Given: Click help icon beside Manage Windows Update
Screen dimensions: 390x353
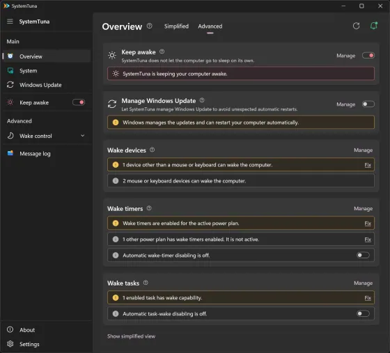Looking at the screenshot, I should pyautogui.click(x=202, y=100).
